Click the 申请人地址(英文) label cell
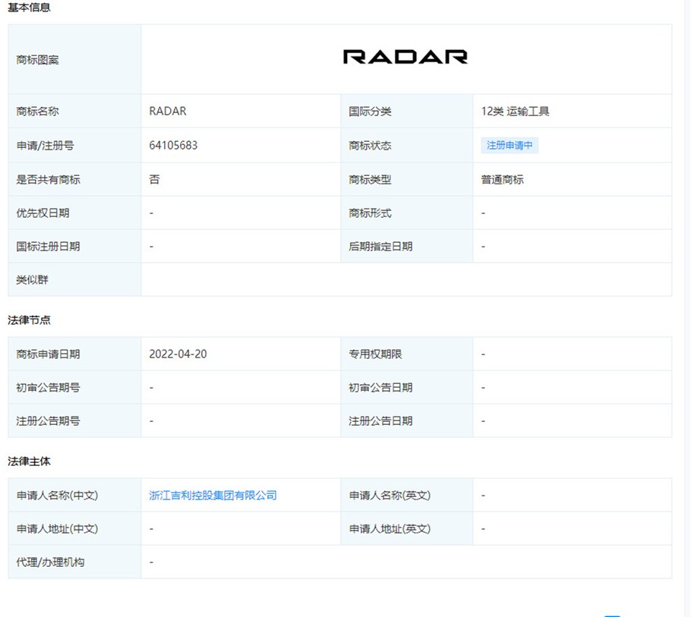The image size is (691, 617). [407, 528]
